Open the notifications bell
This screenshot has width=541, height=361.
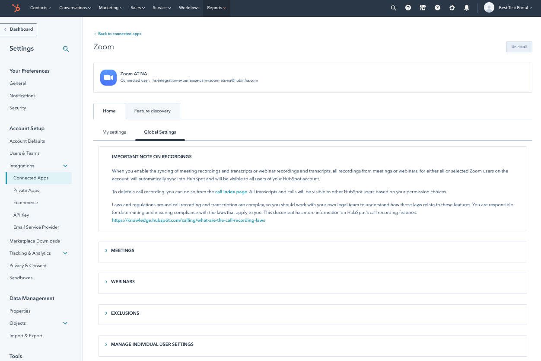(467, 8)
